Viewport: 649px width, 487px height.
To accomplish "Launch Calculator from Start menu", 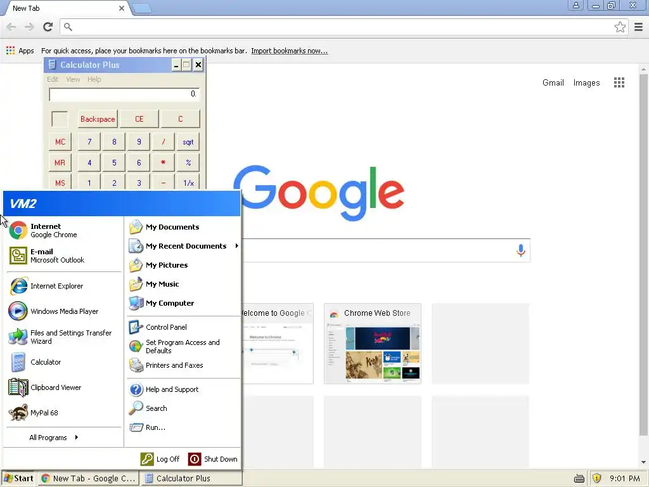I will (x=64, y=362).
